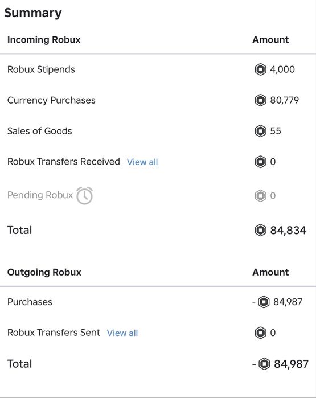Click the Outgoing Robux column header
This screenshot has width=316, height=398.
pyautogui.click(x=44, y=272)
